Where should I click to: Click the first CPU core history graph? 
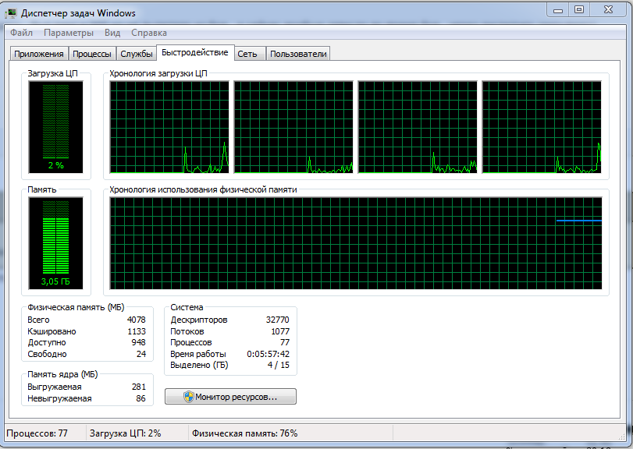click(x=169, y=127)
